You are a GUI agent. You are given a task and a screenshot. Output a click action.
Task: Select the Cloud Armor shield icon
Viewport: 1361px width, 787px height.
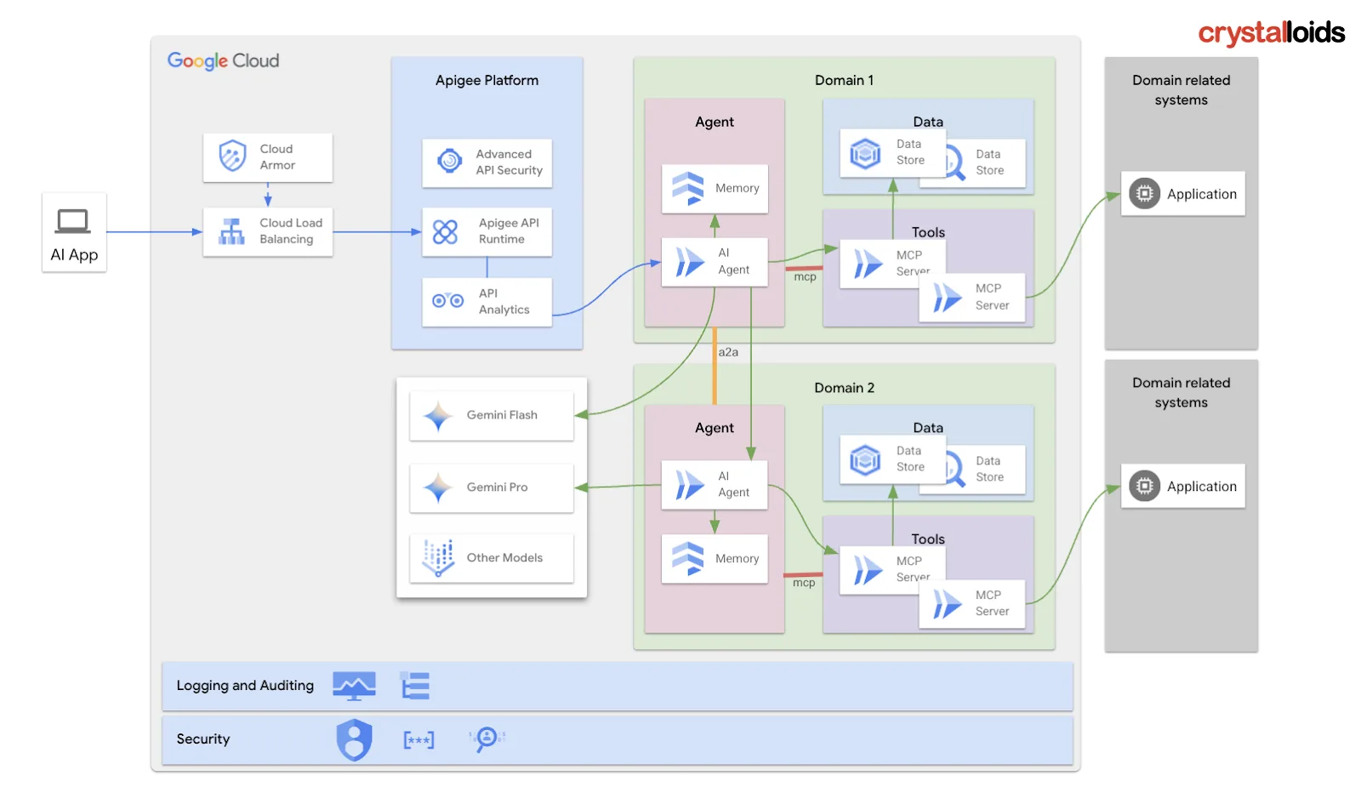coord(232,157)
